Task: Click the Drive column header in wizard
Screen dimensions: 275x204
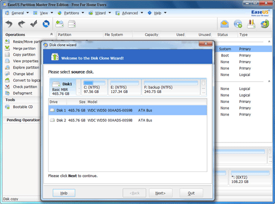Action: (57, 102)
